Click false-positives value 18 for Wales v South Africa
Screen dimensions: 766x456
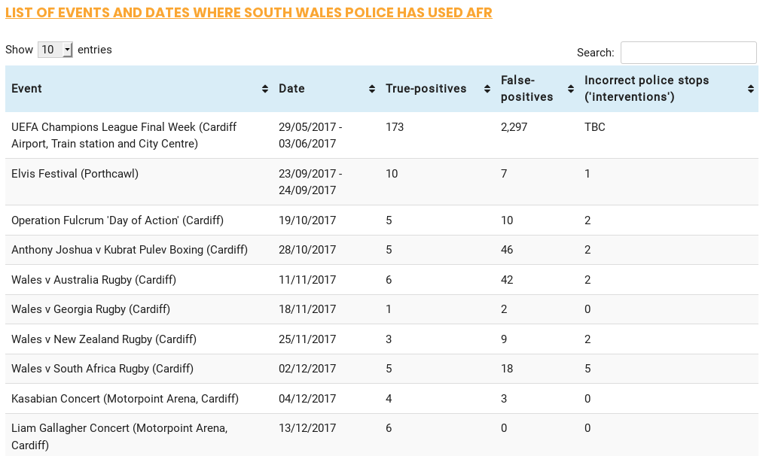(x=507, y=369)
